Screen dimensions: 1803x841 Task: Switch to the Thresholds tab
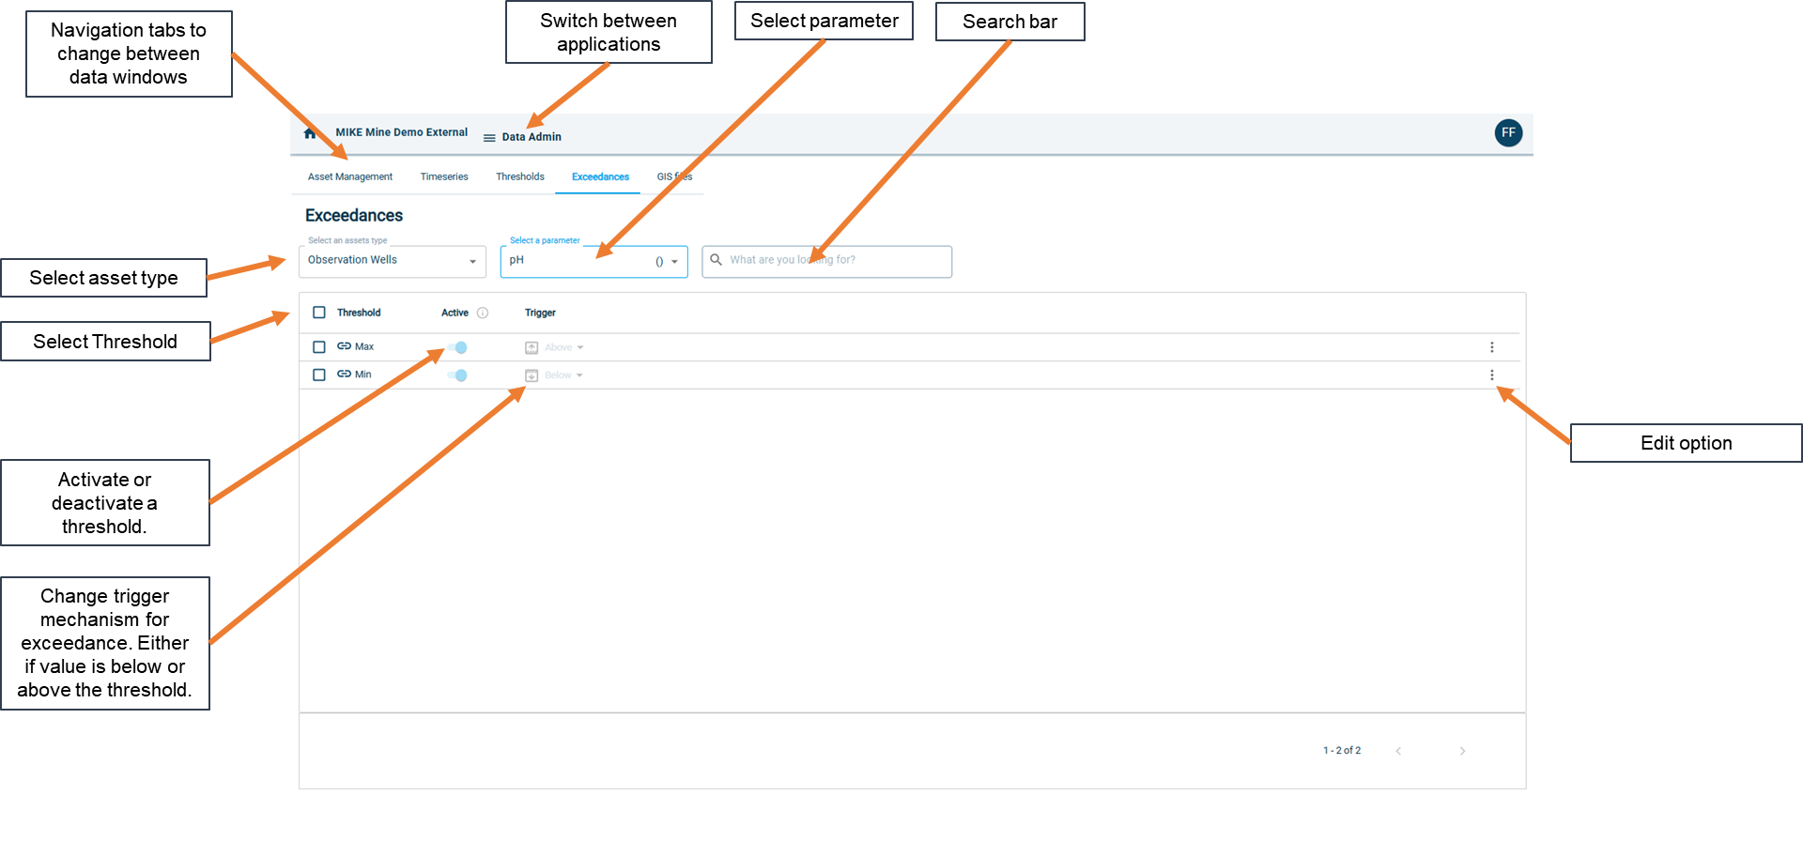click(x=520, y=176)
